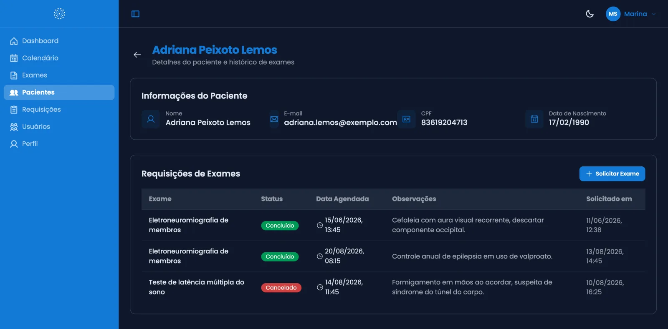Expand the Marina user menu chevron

pyautogui.click(x=653, y=14)
